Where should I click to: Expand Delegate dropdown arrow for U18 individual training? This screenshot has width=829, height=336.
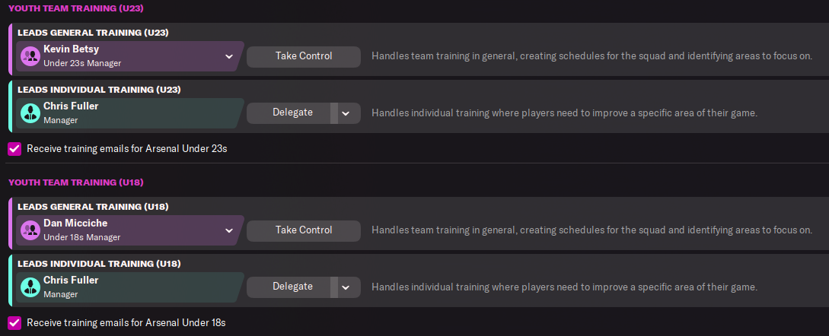click(x=346, y=287)
